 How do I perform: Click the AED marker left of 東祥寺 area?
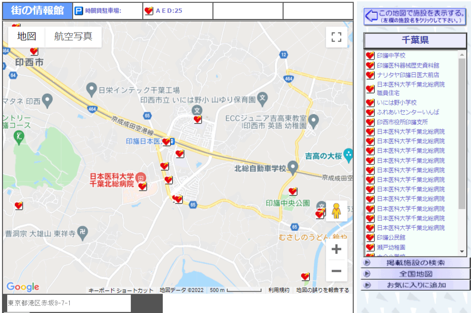tap(19, 206)
